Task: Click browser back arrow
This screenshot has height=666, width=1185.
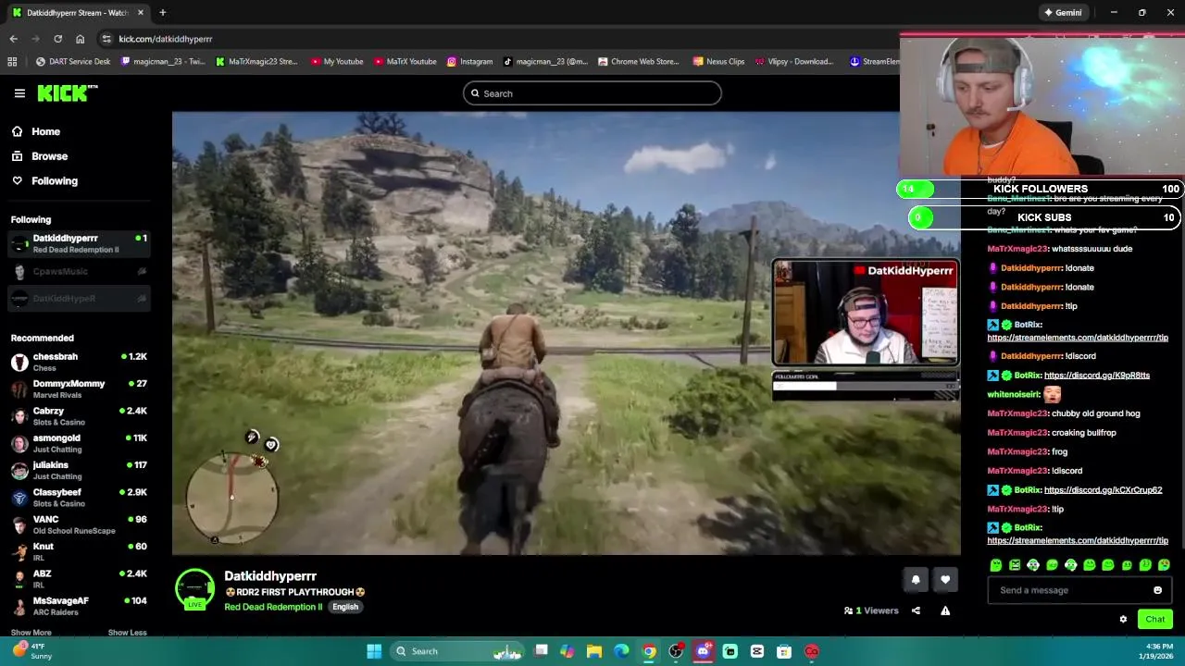Action: pyautogui.click(x=13, y=39)
